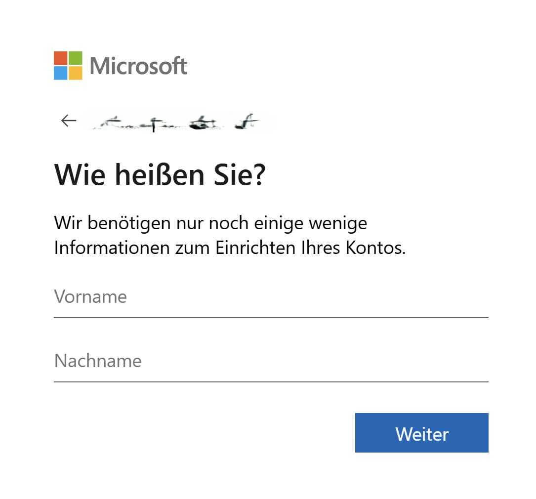Click the Microsoft wordmark text
Viewport: 536px width, 499px height.
point(140,66)
